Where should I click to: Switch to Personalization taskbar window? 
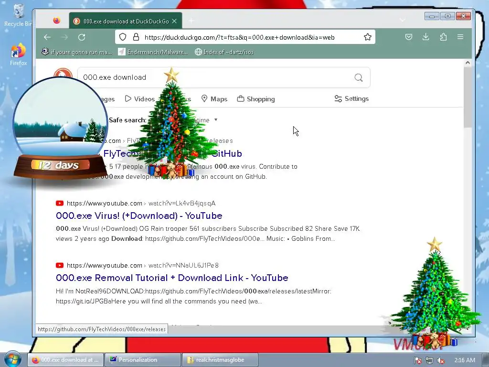pos(142,360)
